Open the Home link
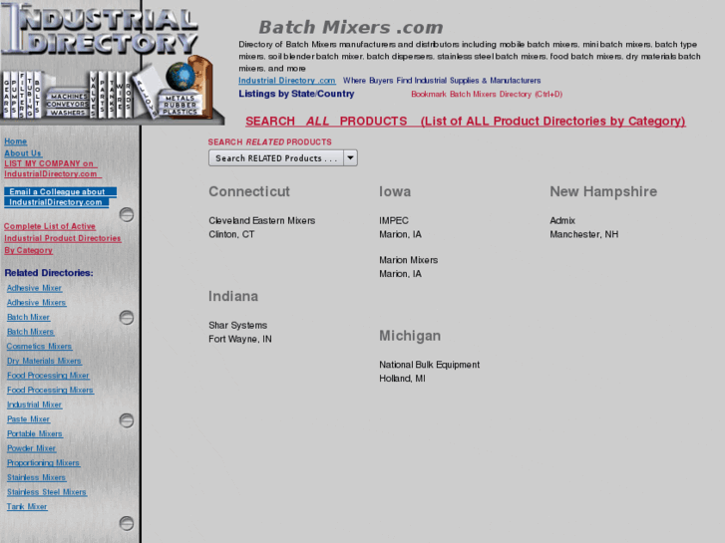 (15, 141)
